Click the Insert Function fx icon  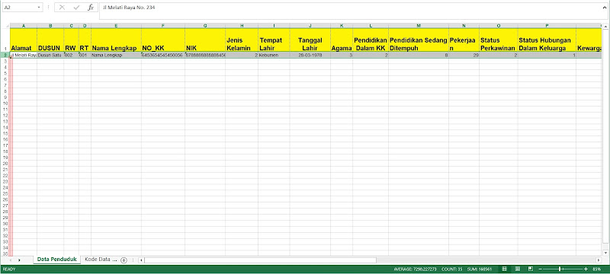click(x=91, y=8)
